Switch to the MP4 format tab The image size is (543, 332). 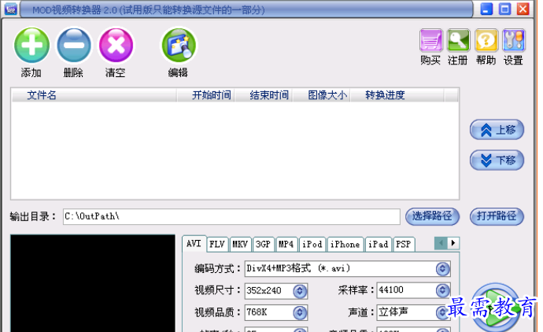coord(286,245)
